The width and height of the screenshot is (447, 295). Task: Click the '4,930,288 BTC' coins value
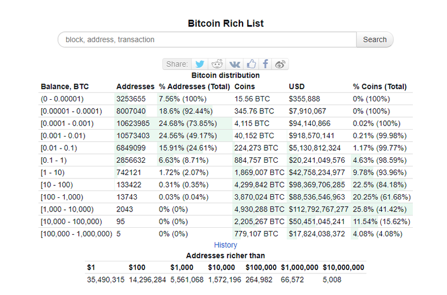pos(259,209)
